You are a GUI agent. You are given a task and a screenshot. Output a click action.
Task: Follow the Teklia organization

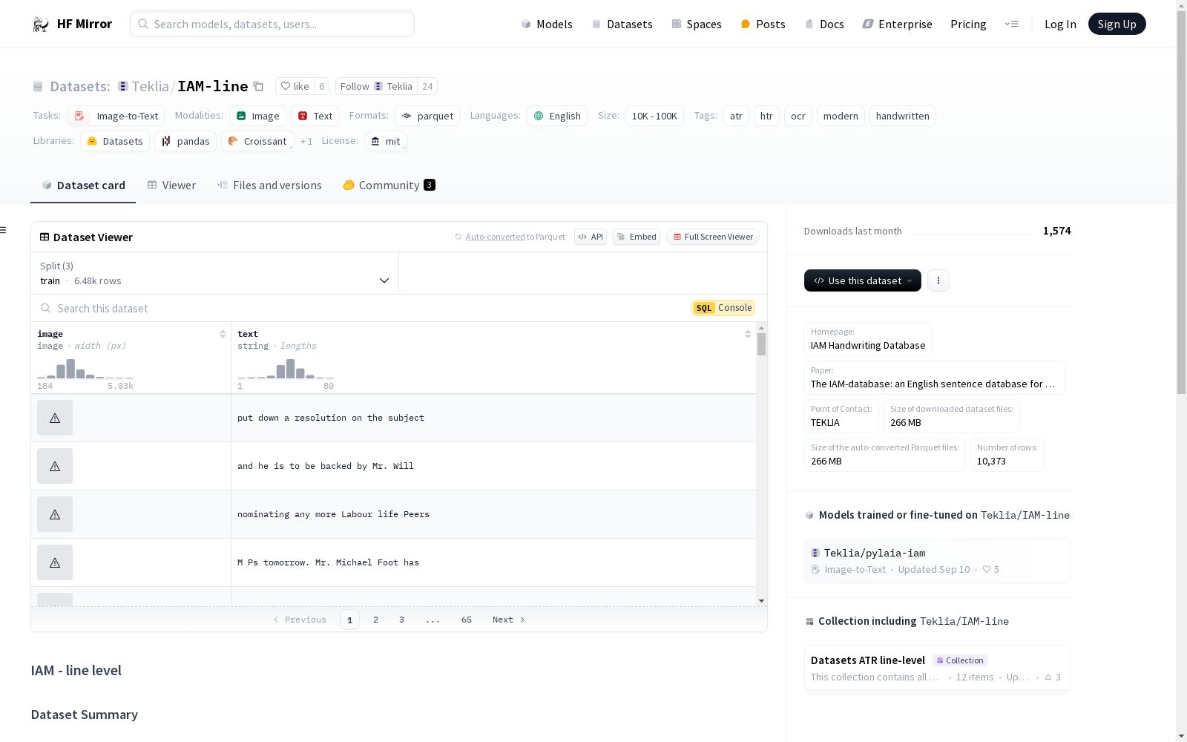tap(376, 86)
